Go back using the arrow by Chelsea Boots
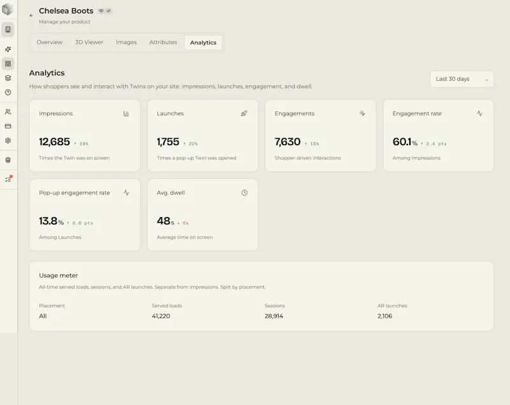 (x=31, y=15)
